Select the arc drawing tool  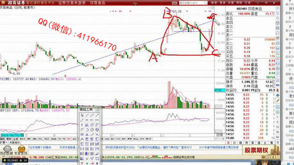(87, 129)
